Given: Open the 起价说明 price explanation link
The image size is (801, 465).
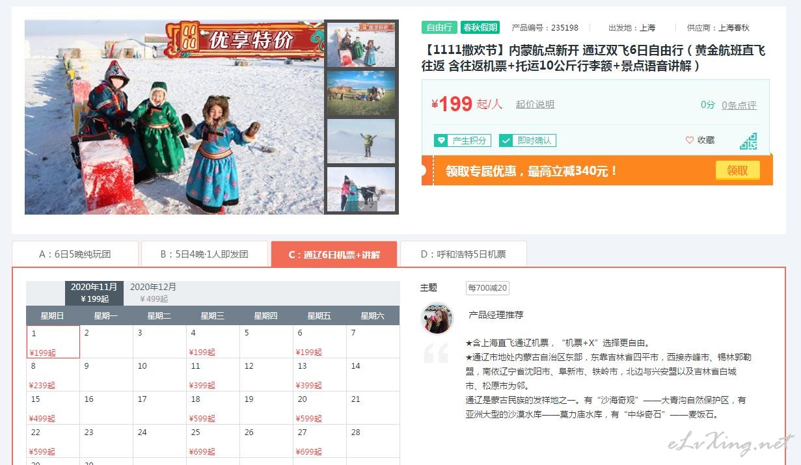Looking at the screenshot, I should pos(535,105).
